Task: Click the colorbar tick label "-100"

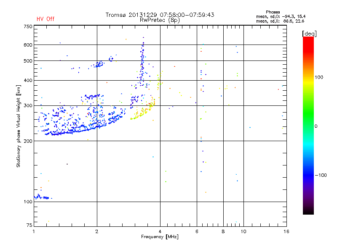Action: coord(321,175)
